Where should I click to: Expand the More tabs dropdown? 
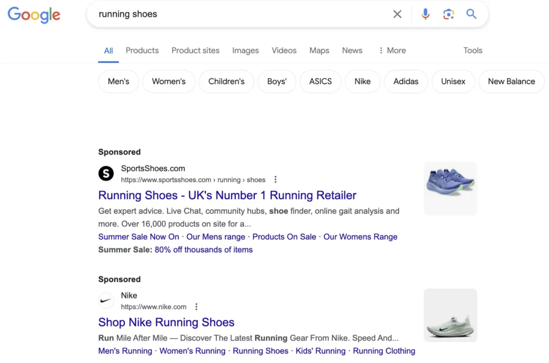point(392,50)
